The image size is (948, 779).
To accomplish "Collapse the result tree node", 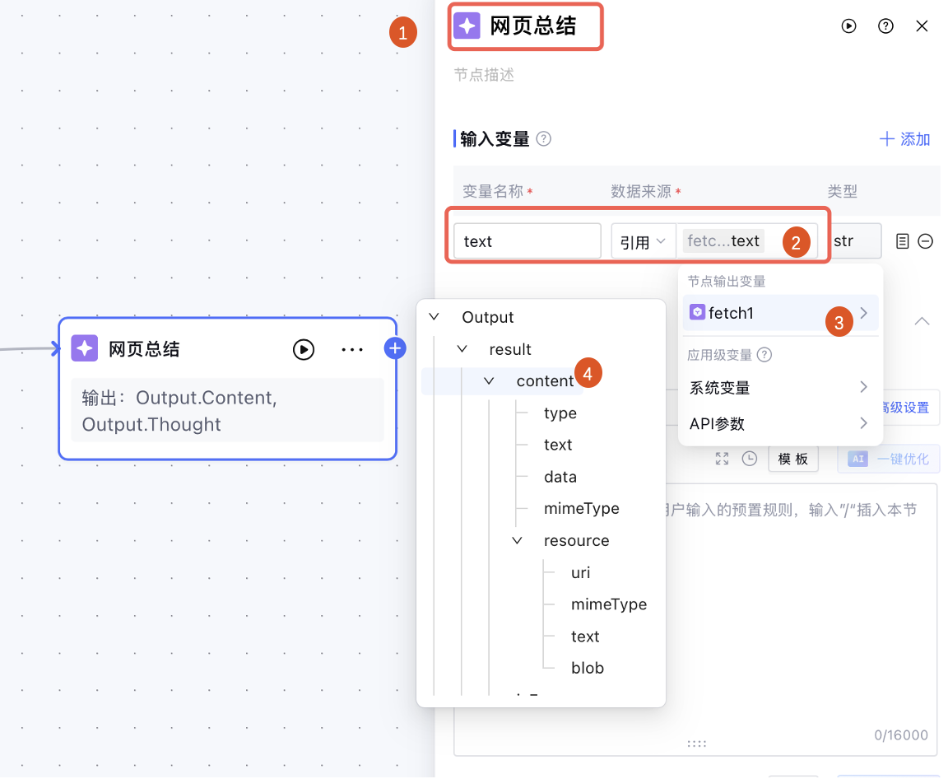I will (462, 349).
